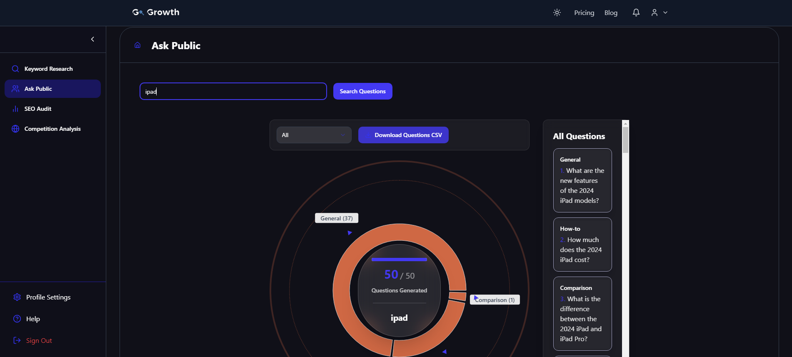Click the Ask Public people icon
This screenshot has height=357, width=792.
pyautogui.click(x=15, y=89)
